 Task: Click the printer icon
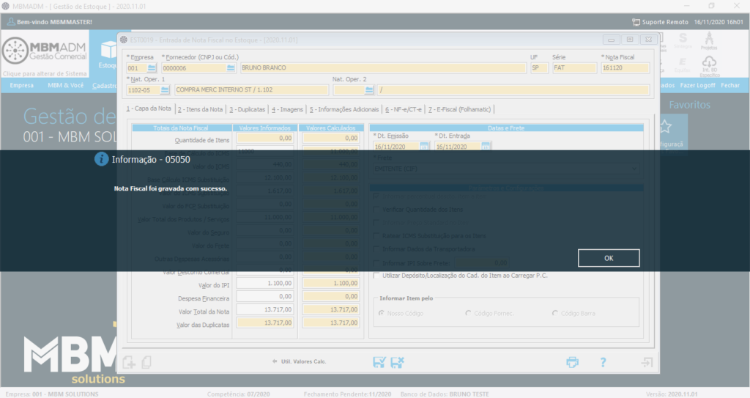point(572,362)
